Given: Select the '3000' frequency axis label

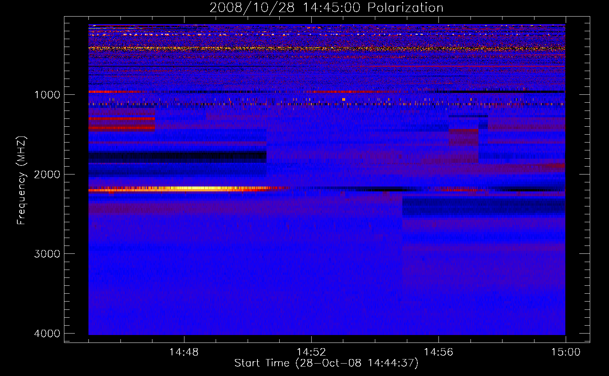Looking at the screenshot, I should (x=47, y=254).
